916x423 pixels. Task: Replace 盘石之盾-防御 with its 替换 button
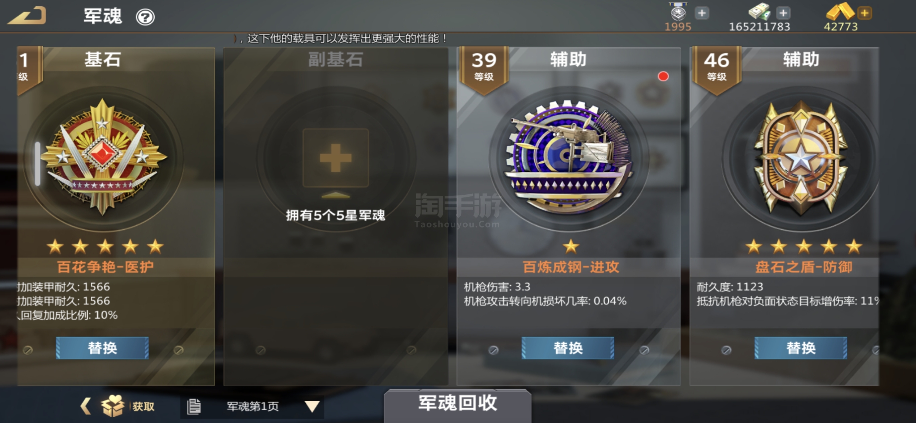coord(801,348)
